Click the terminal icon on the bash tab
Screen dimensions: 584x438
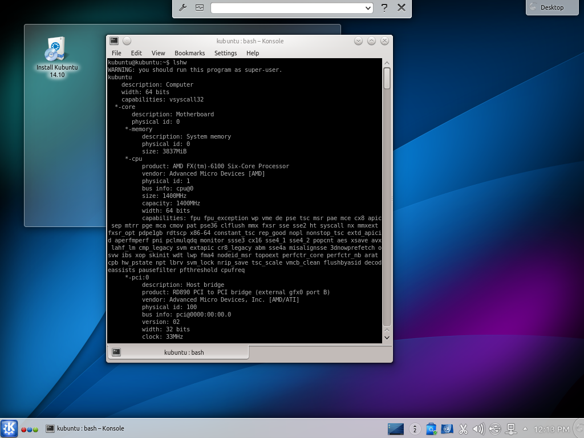tap(116, 352)
